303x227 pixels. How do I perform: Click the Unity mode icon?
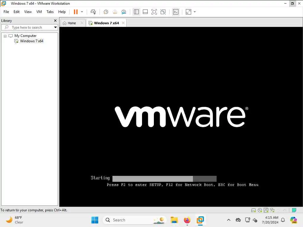click(163, 12)
